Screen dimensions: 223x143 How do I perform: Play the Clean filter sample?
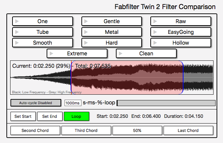pyautogui.click(x=146, y=54)
